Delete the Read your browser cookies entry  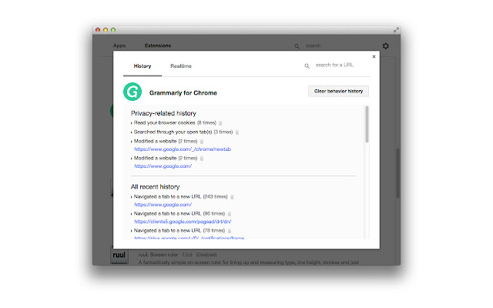[220, 123]
